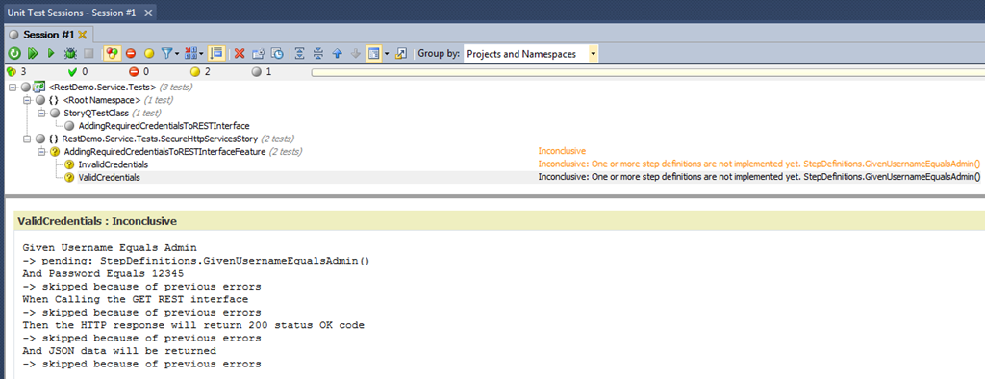Viewport: 985px width, 379px height.
Task: Toggle the Show Failed Tests red filter
Action: [131, 54]
